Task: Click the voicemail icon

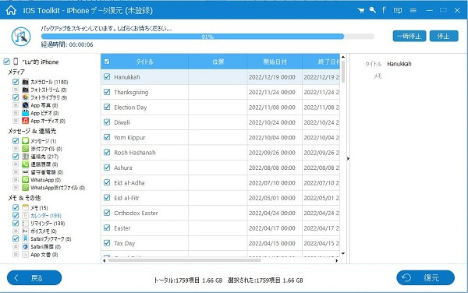Action: pos(26,172)
